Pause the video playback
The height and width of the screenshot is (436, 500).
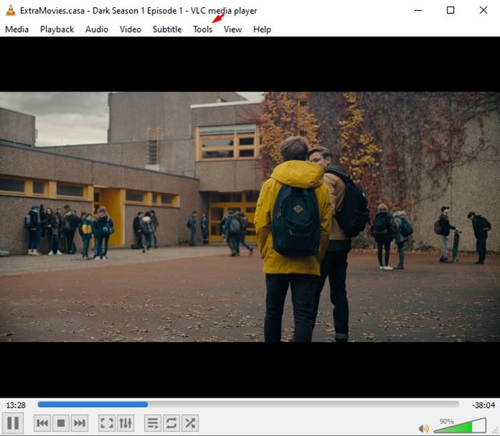click(x=12, y=423)
